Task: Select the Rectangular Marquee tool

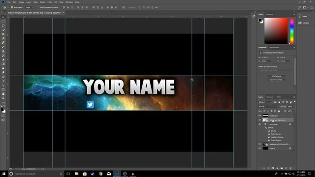Action: pyautogui.click(x=3, y=21)
